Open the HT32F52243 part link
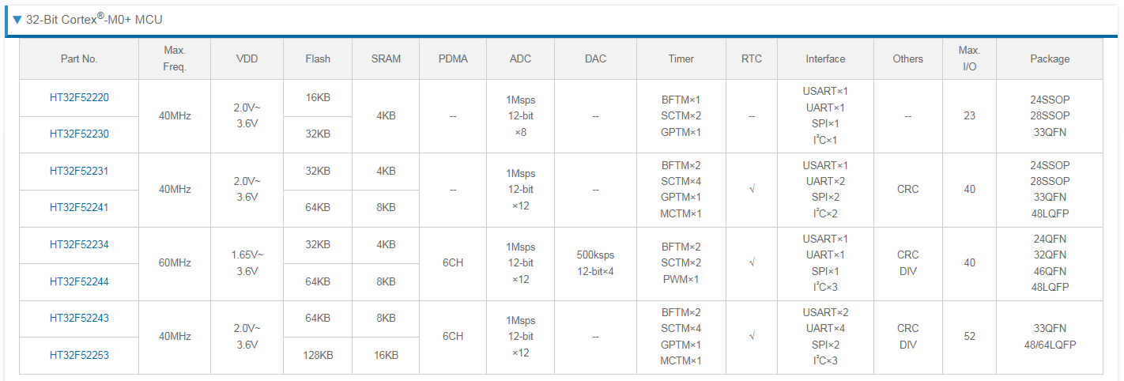This screenshot has height=381, width=1124. (x=79, y=318)
